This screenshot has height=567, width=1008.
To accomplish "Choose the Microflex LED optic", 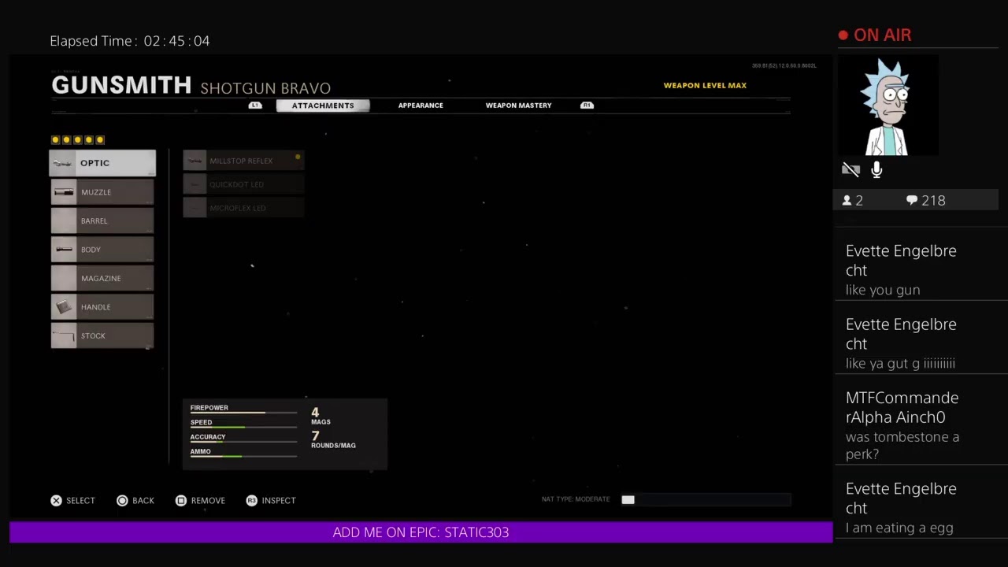I will 243,208.
